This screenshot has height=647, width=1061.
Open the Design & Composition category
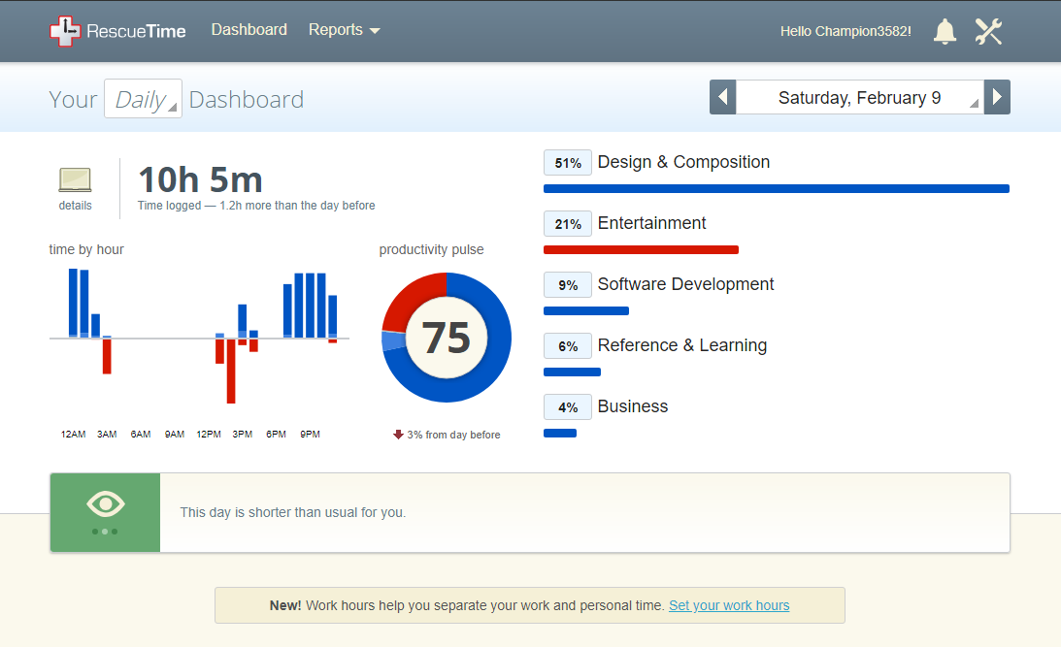(x=683, y=162)
